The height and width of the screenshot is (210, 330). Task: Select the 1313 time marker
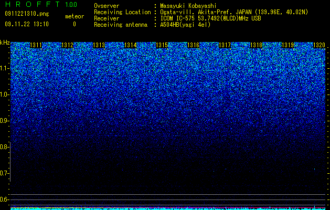click(99, 45)
